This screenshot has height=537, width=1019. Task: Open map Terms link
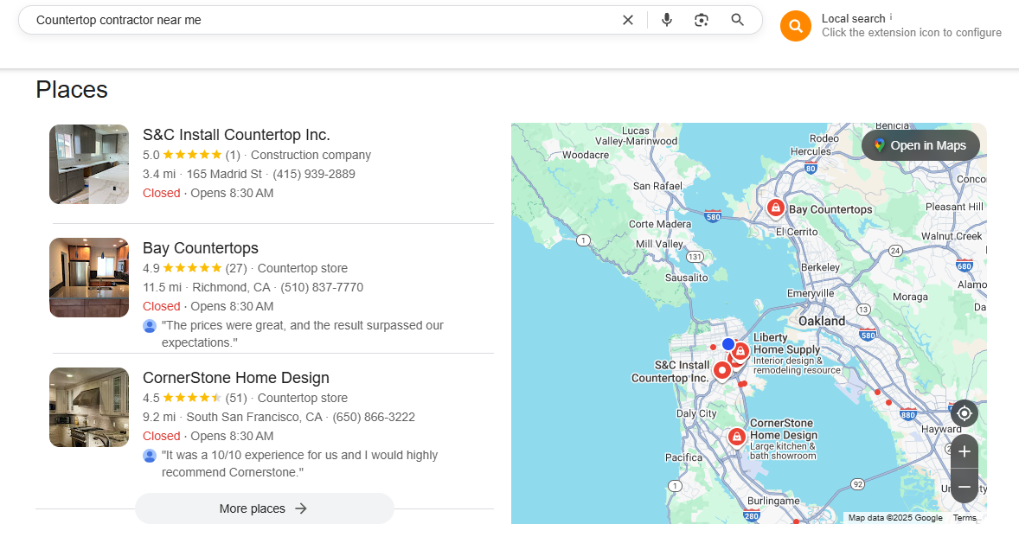[965, 517]
